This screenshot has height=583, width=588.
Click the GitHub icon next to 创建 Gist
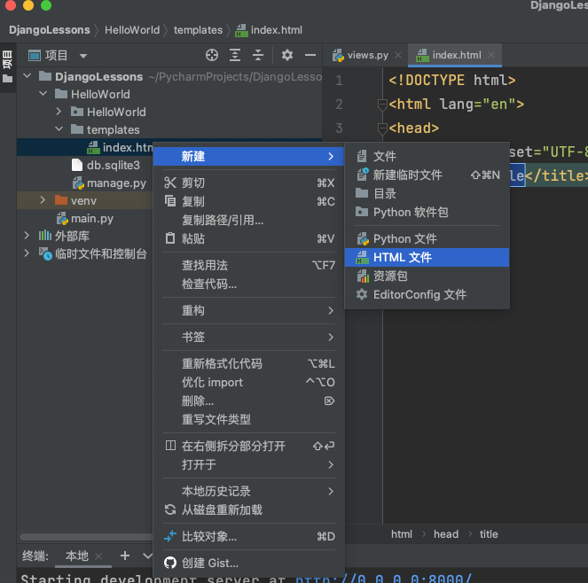click(171, 564)
